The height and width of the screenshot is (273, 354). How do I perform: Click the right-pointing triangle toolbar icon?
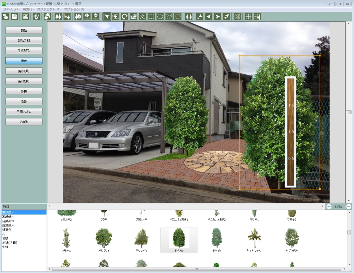click(217, 17)
